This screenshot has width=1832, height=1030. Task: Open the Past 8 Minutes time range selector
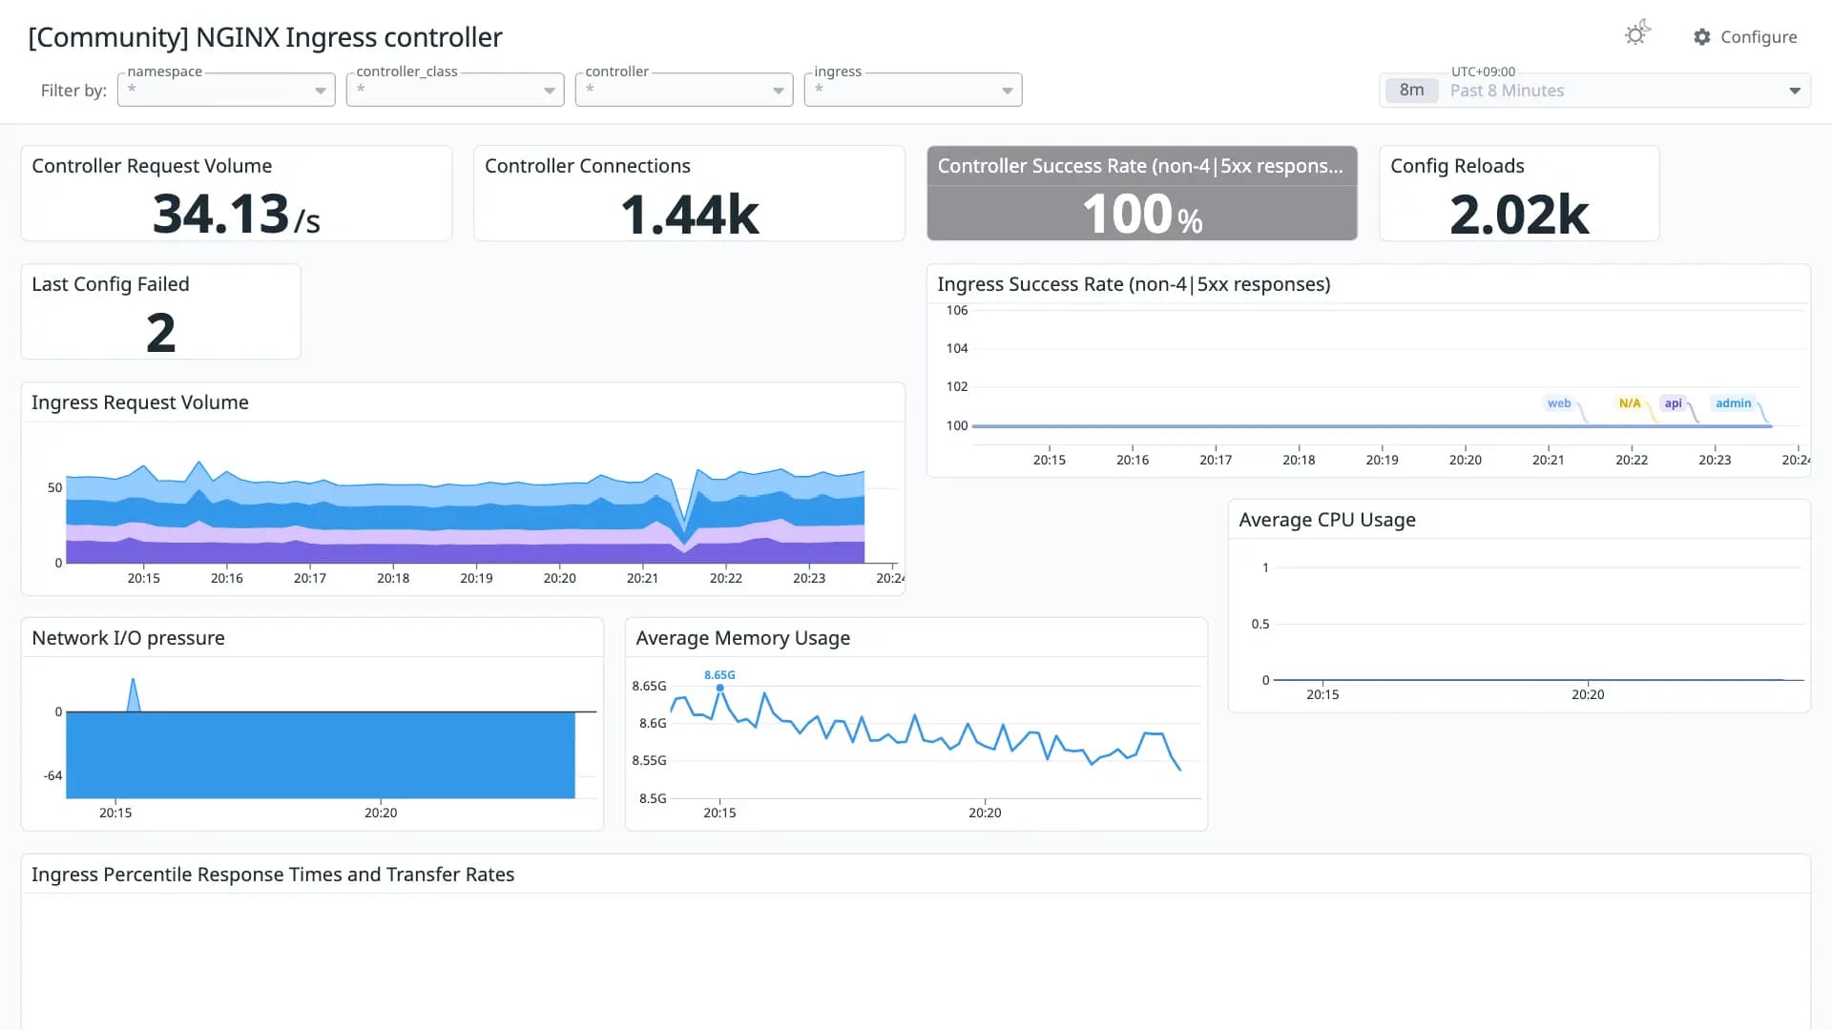(x=1594, y=91)
